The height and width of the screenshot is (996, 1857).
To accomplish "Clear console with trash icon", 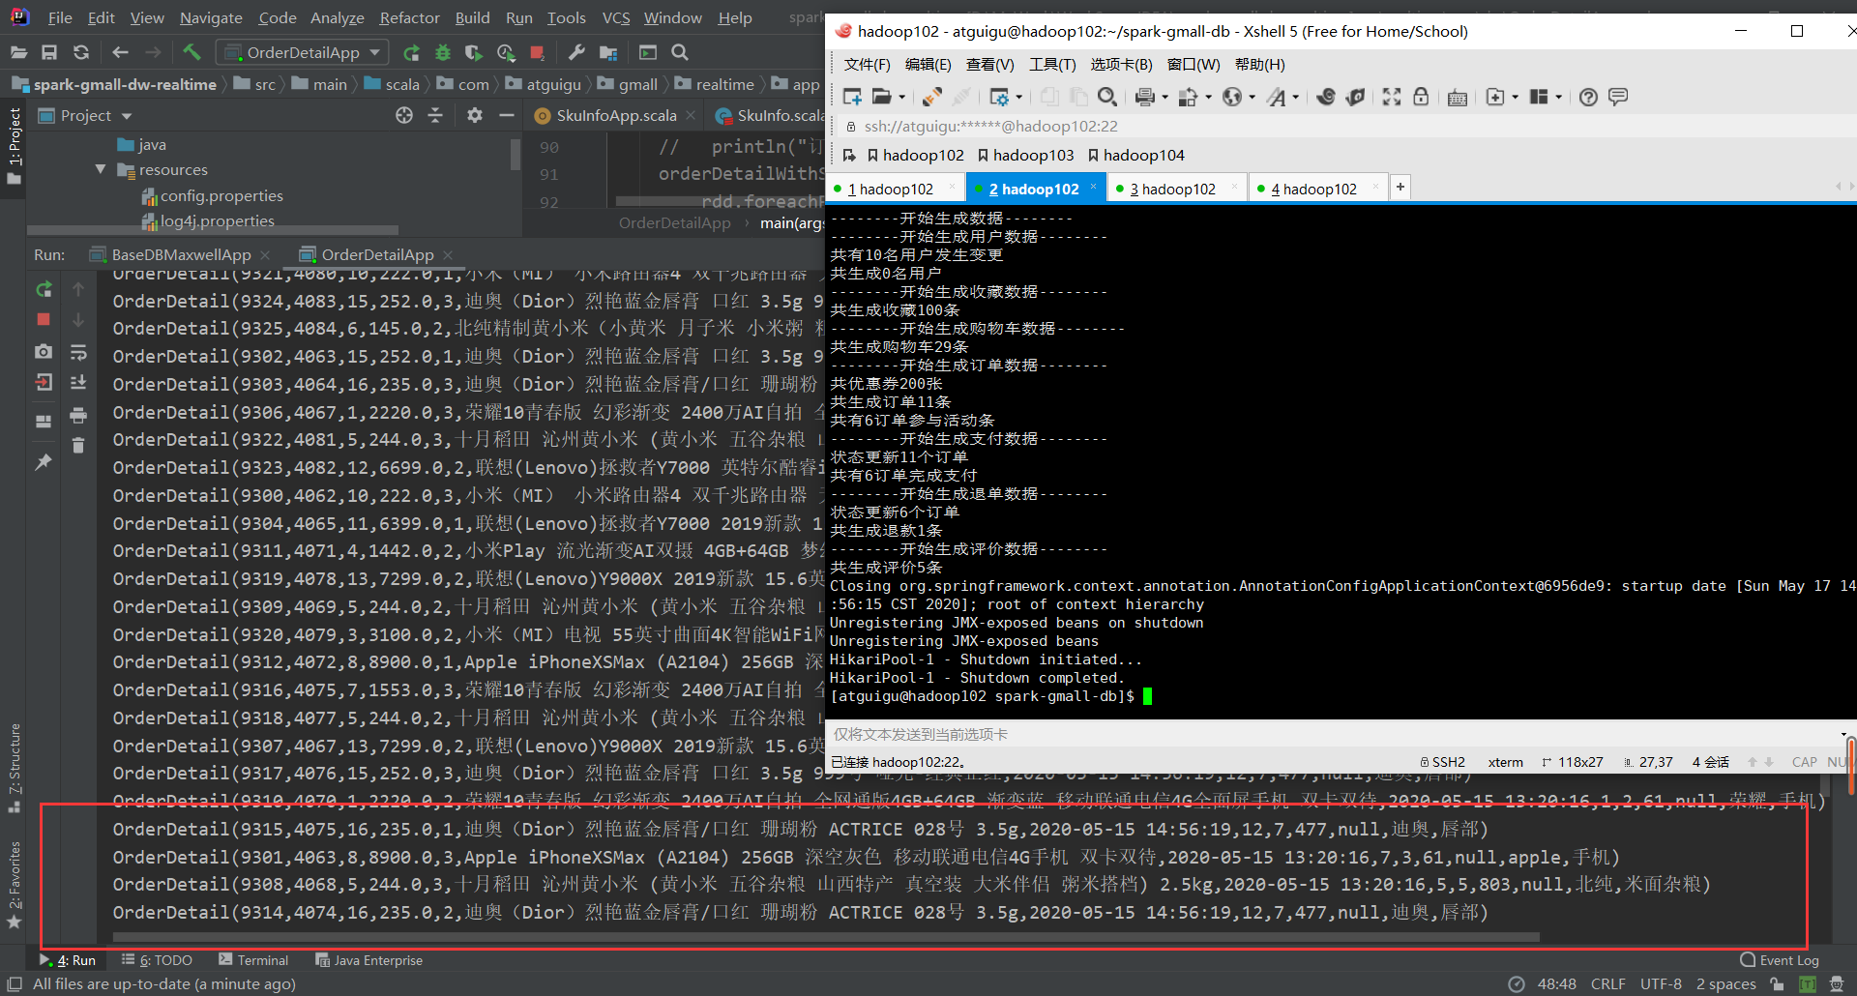I will 78,445.
